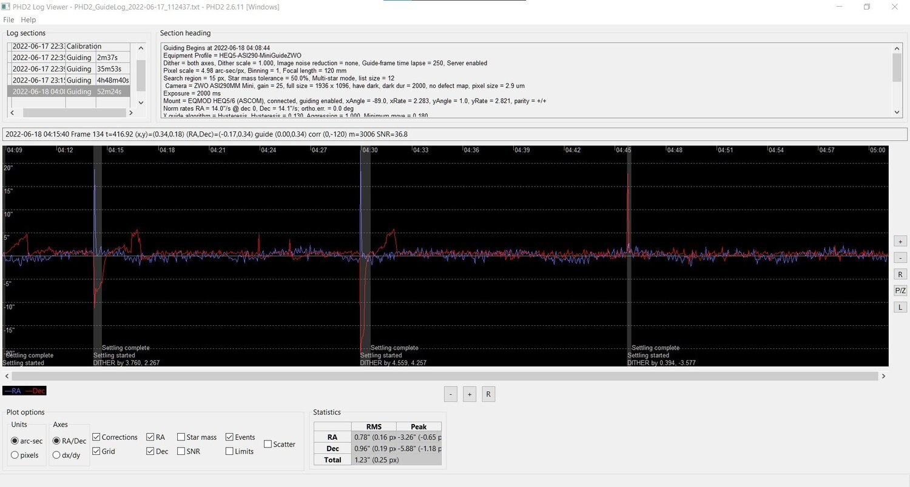Click the RA peak value -3.26"
Screen dimensions: 910x487
click(419, 437)
